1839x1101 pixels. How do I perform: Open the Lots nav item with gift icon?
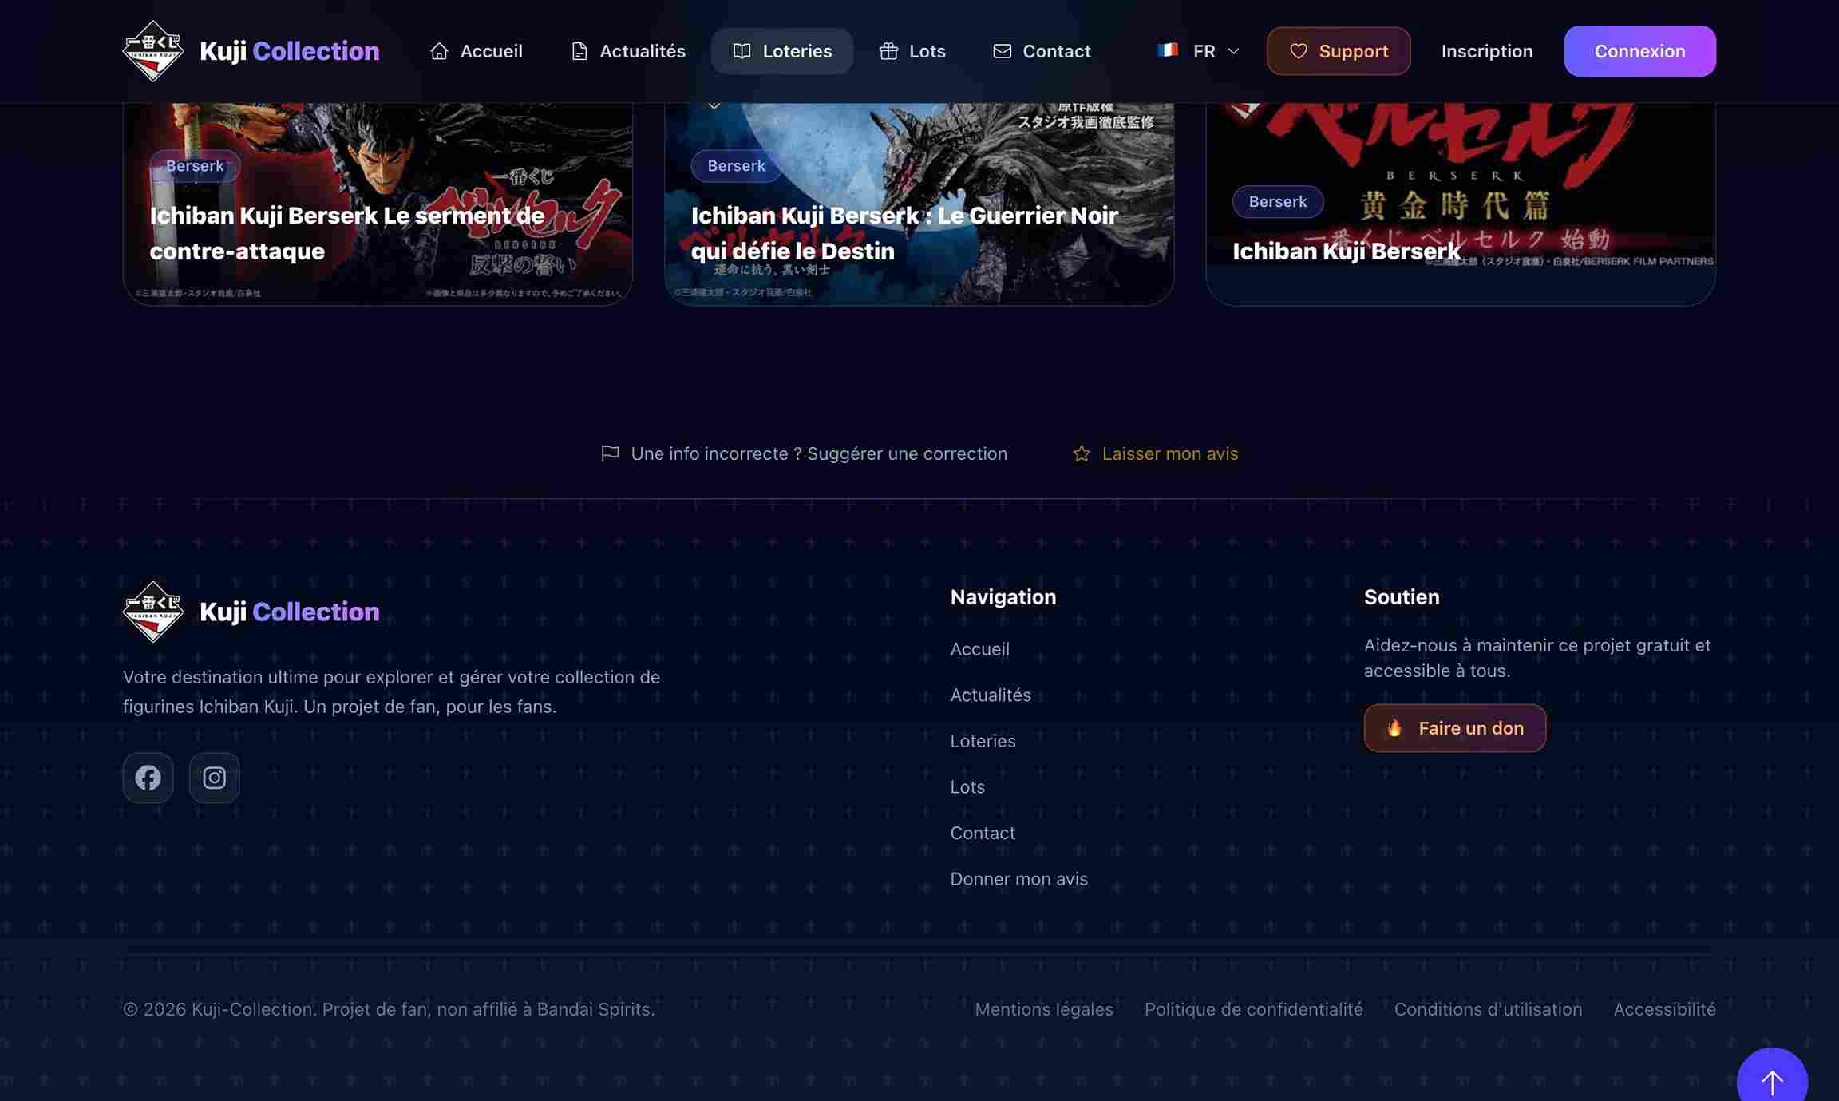point(912,51)
